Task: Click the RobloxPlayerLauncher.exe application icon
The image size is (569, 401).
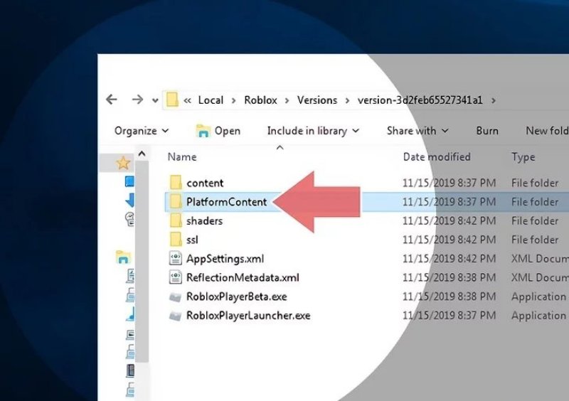Action: click(x=175, y=316)
